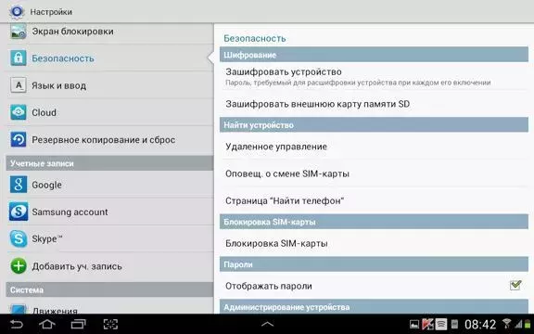The height and width of the screenshot is (334, 534).
Task: Tap the Отображать пароли label
Action: [x=269, y=286]
